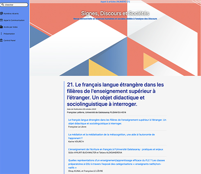Image resolution: width=201 pixels, height=174 pixels.
Task: Open the Présentation menu item
Action: point(9,34)
